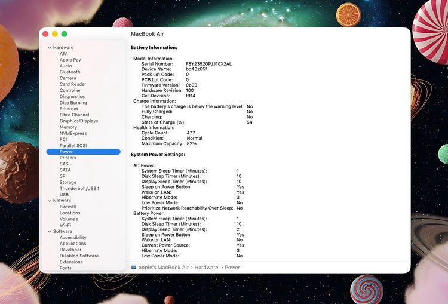
Task: Click Hardware in the bottom path bar
Action: [206, 268]
